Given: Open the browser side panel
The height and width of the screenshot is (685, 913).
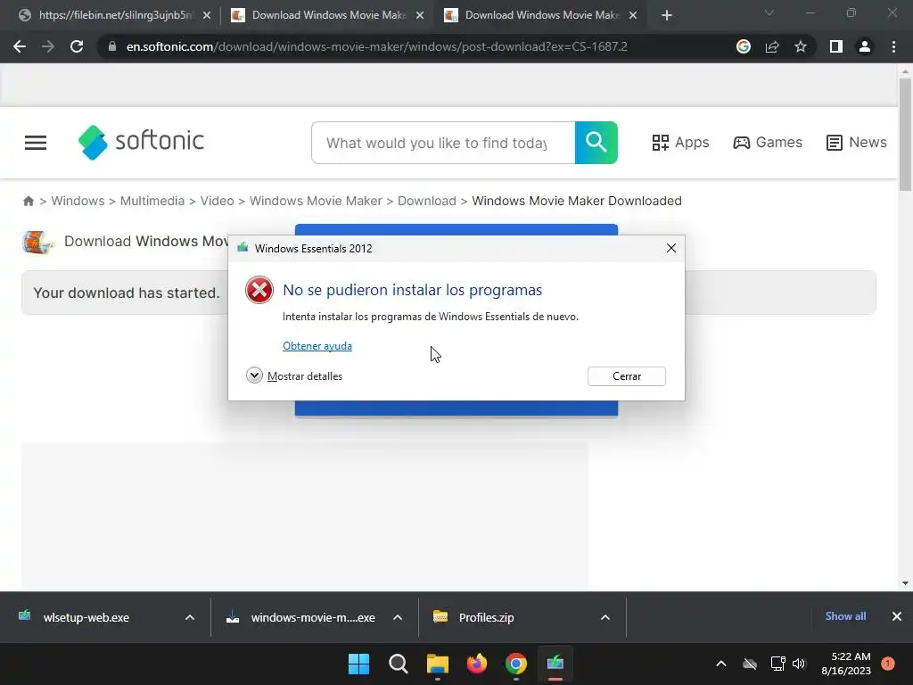Looking at the screenshot, I should [x=836, y=46].
